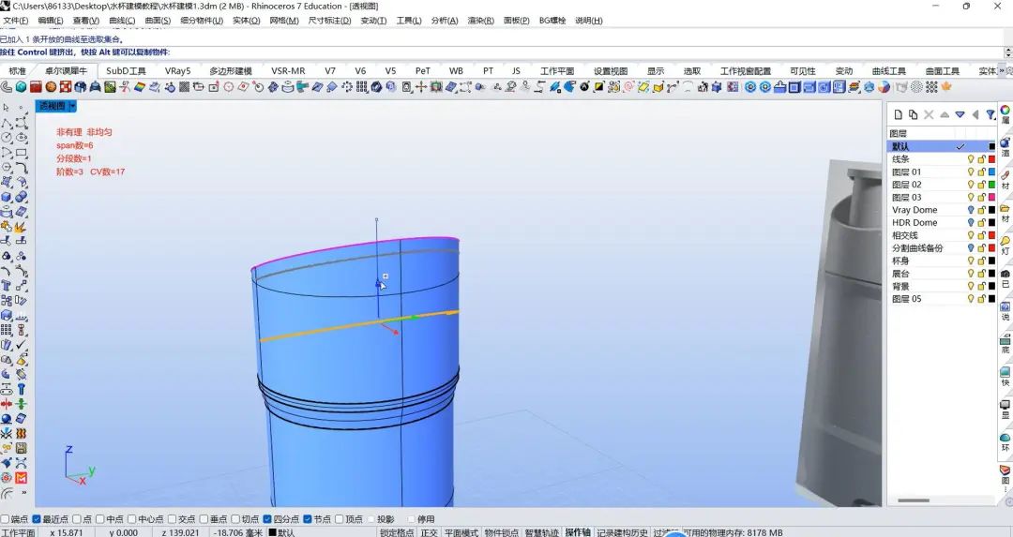This screenshot has width=1013, height=537.
Task: Toggle visibility bulb for layer 线条
Action: click(x=971, y=159)
